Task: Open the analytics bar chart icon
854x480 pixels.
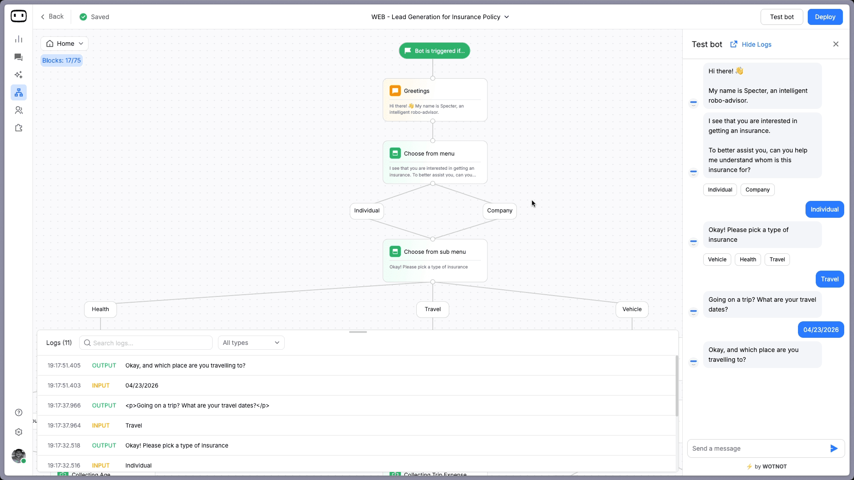Action: click(19, 39)
